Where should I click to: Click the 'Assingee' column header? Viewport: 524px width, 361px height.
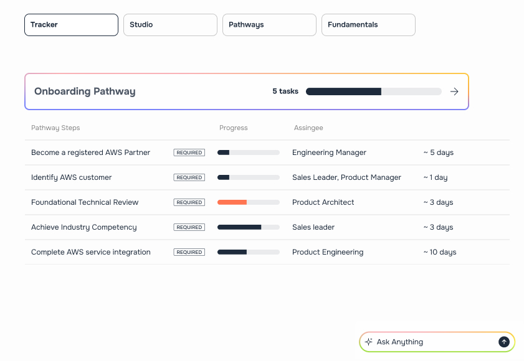(308, 128)
